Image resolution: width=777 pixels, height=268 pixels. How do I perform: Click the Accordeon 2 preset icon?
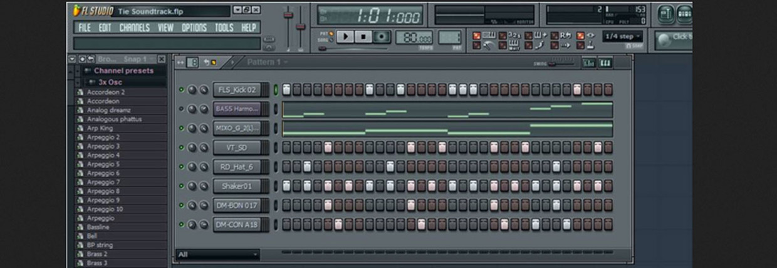(80, 92)
